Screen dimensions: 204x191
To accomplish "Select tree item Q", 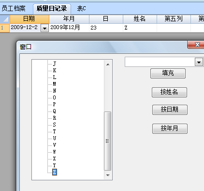I will tap(55, 111).
